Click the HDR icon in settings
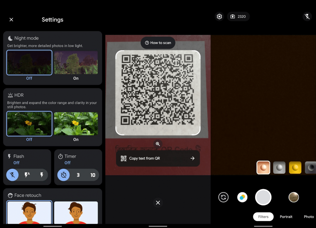 [x=10, y=95]
